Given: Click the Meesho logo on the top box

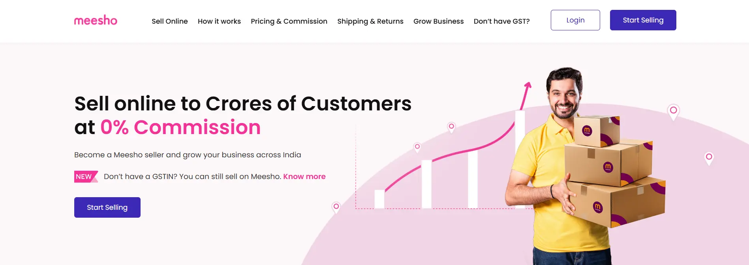Looking at the screenshot, I should 587,130.
